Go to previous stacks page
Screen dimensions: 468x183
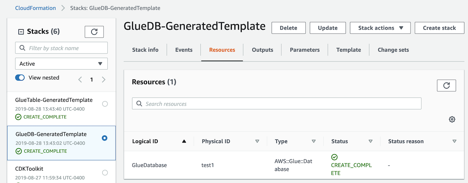coord(80,79)
